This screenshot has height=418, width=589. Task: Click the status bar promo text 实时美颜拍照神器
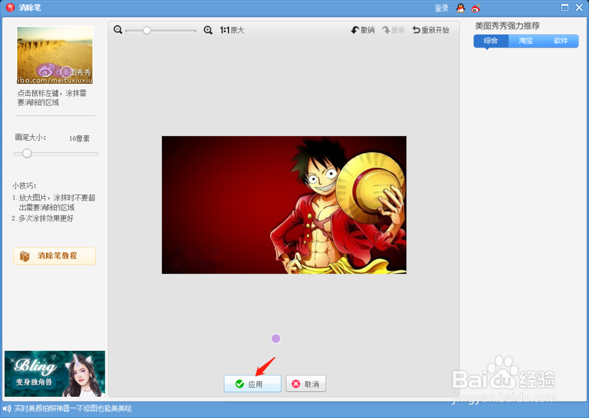(73, 409)
